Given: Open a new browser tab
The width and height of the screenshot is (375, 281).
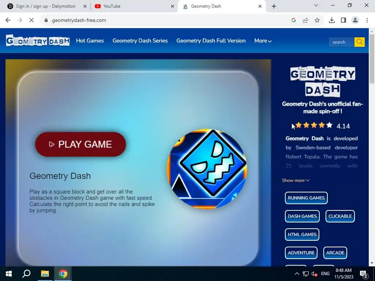Looking at the screenshot, I should (274, 6).
